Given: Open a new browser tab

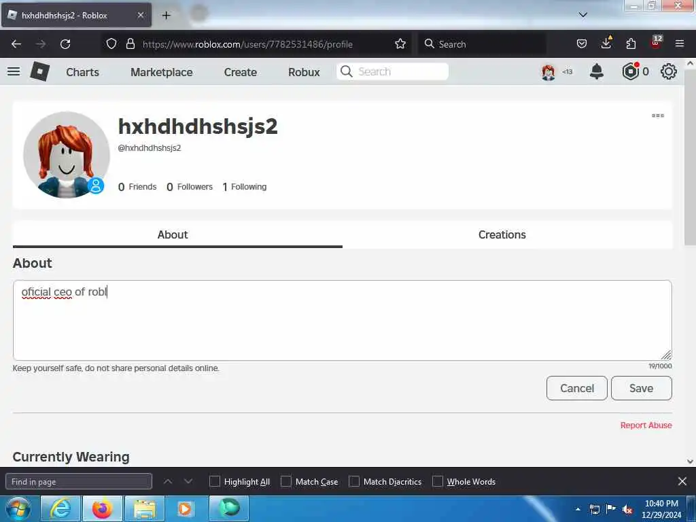Looking at the screenshot, I should [166, 16].
